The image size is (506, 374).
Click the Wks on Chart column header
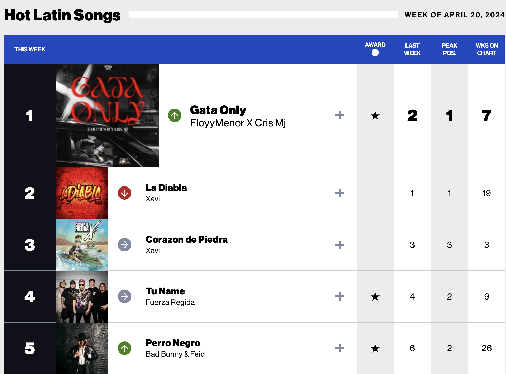click(x=487, y=49)
